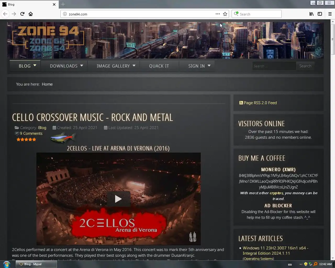Screen dimensions: 335x268
Task: Click the browser address bar
Action: [x=141, y=14]
